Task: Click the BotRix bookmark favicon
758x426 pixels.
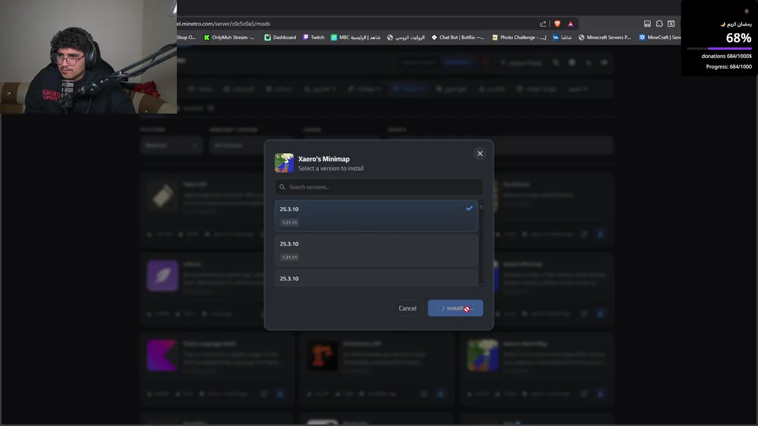Action: (x=435, y=37)
